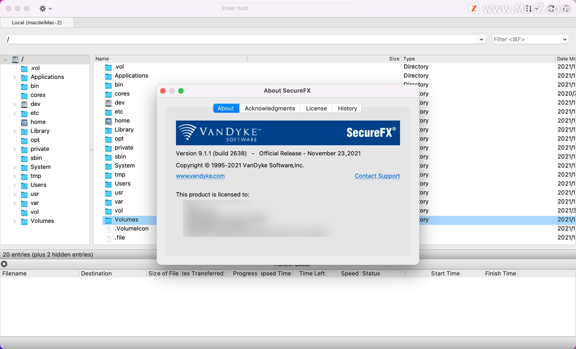Expand the Library folder in sidebar
This screenshot has height=349, width=576.
(14, 131)
